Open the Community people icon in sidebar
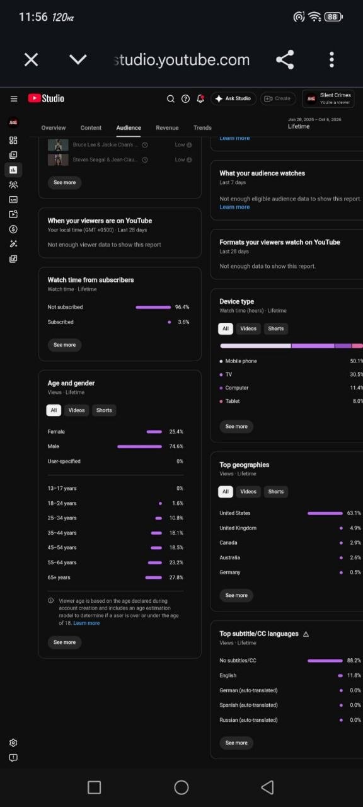 coord(13,185)
